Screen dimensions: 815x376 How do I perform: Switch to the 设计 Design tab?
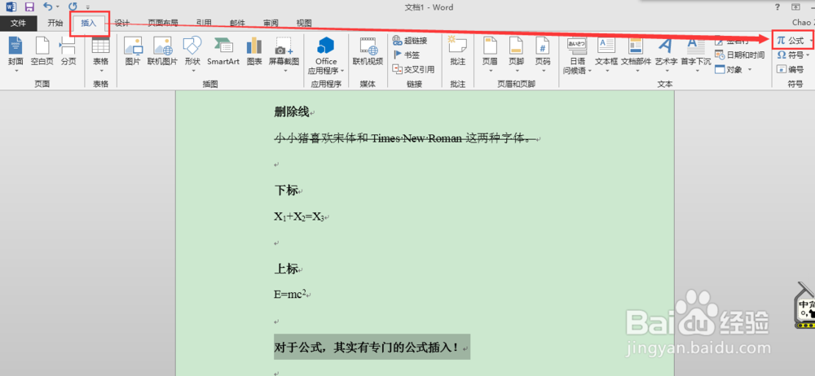point(122,23)
